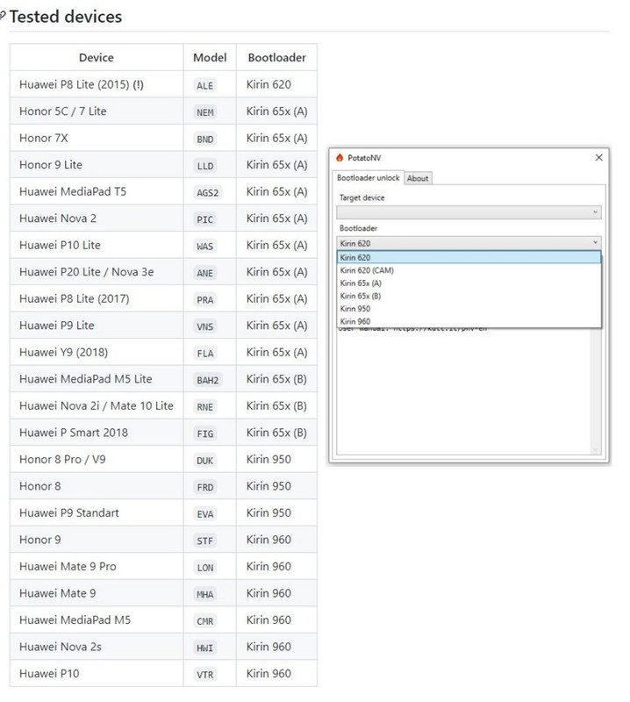Click the FLA model code
Viewport: 630px width, 702px height.
pyautogui.click(x=205, y=354)
